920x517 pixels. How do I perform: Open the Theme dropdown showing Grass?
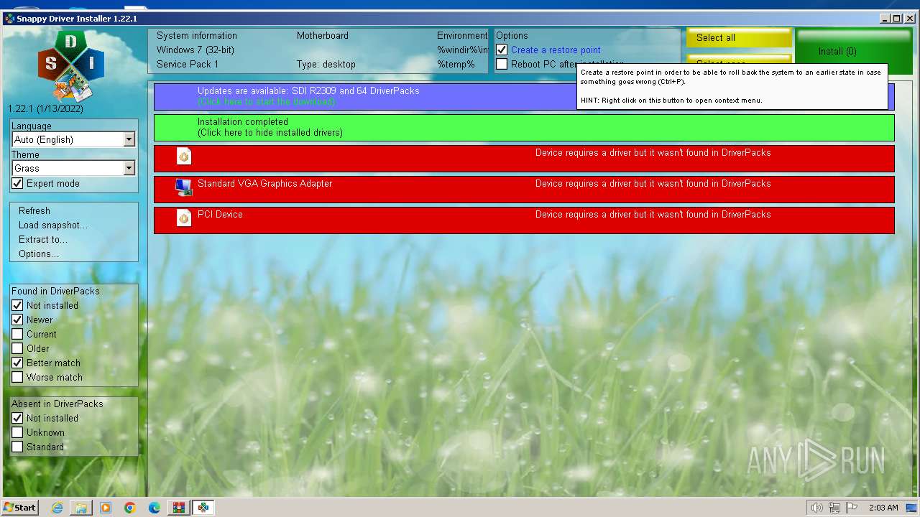click(x=73, y=168)
